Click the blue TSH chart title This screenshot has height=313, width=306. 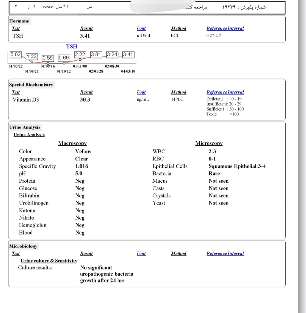[x=72, y=46]
